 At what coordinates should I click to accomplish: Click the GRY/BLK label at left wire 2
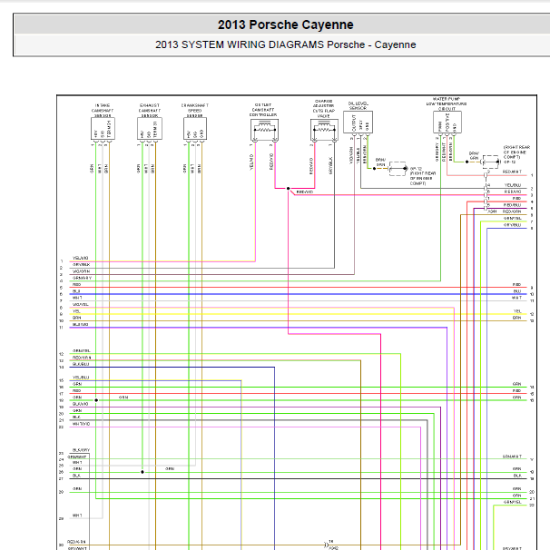[81, 265]
